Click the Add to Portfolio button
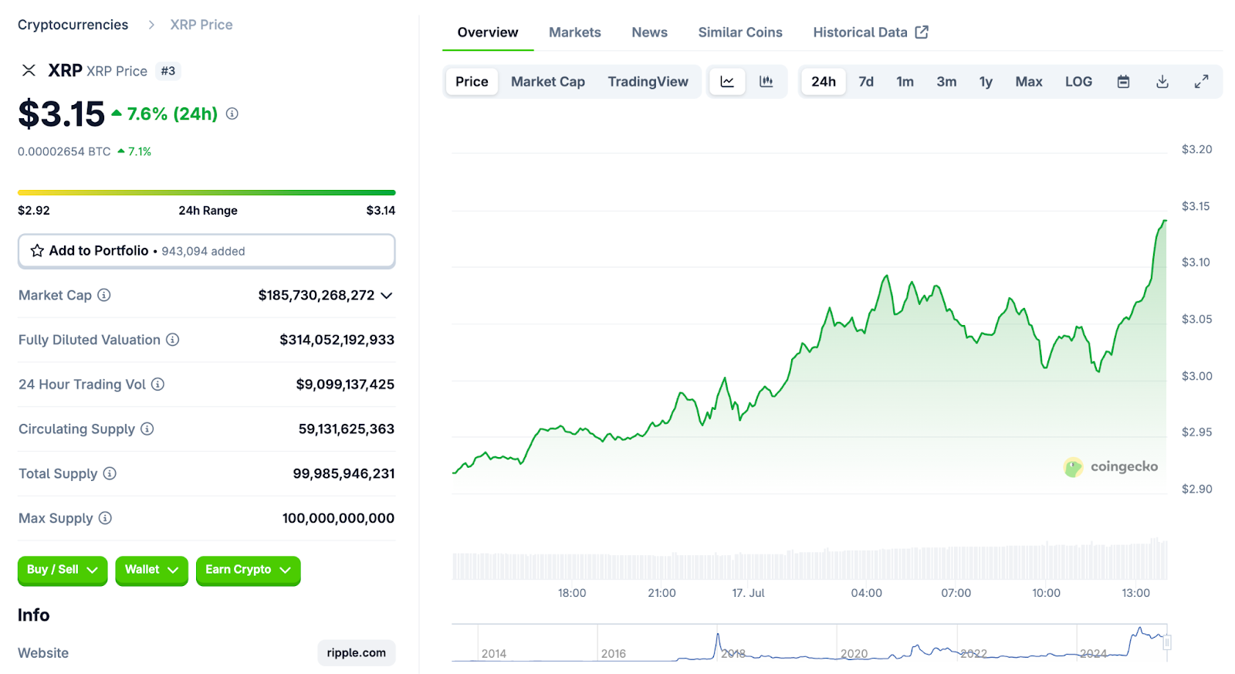This screenshot has width=1235, height=674. pyautogui.click(x=207, y=251)
